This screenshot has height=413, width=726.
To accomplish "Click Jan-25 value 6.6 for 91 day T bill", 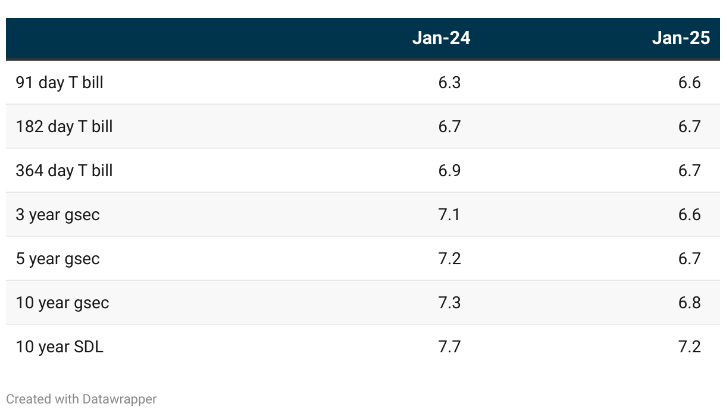I will 689,83.
